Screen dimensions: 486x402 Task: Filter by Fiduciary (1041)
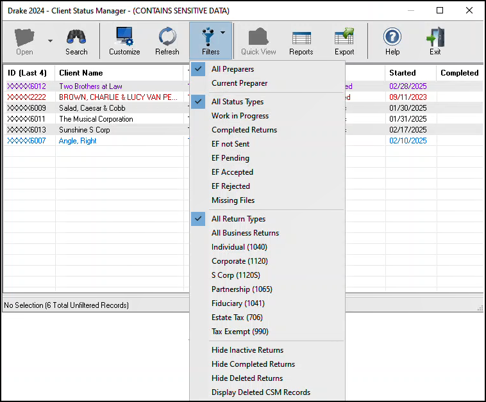pyautogui.click(x=267, y=303)
